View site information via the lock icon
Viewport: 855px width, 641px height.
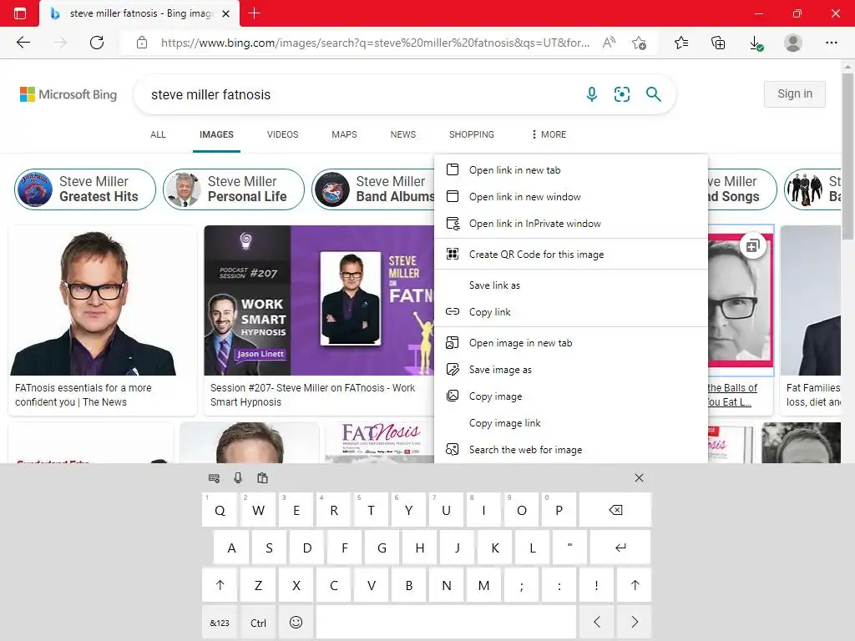pos(142,43)
